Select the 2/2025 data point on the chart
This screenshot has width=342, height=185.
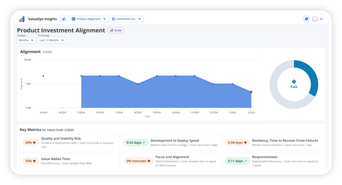click(x=251, y=92)
